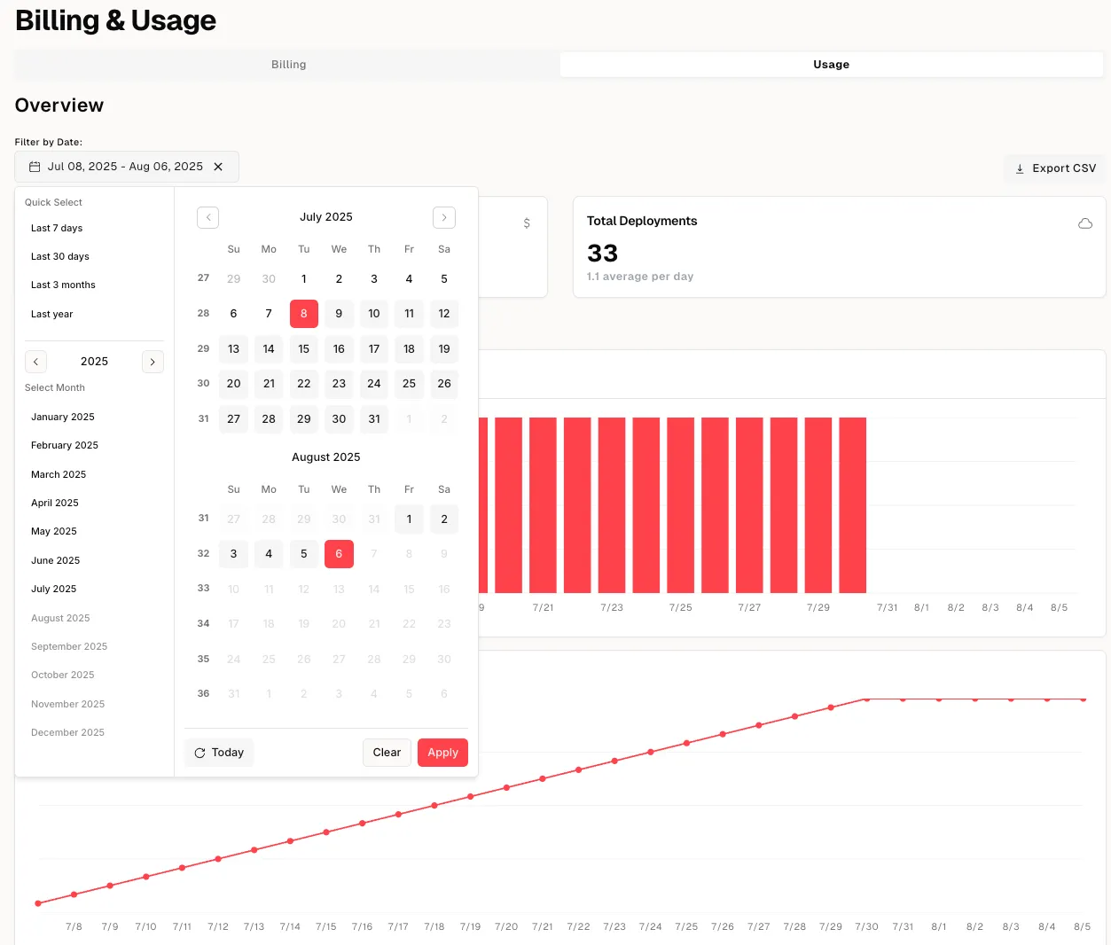Select the Usage tab
Screen dimensions: 1111x945
pos(831,65)
